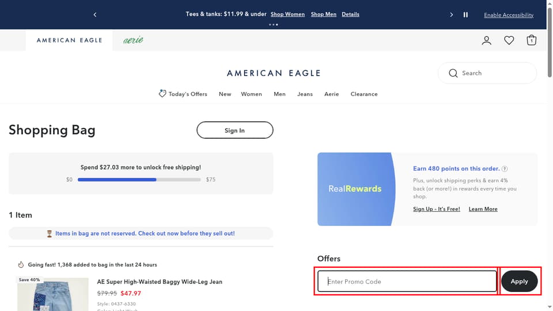Switch to the Aerie brand tab
The width and height of the screenshot is (553, 311).
click(x=133, y=40)
